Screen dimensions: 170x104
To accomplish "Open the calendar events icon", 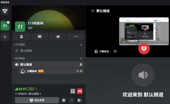I will [40, 37].
